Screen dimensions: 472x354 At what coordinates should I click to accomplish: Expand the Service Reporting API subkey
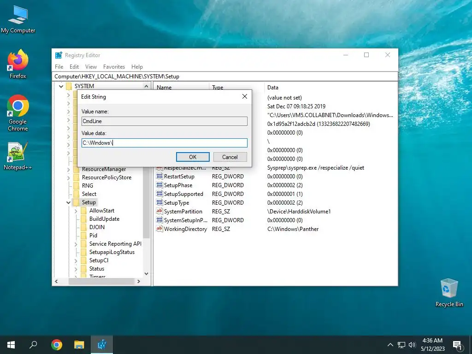point(76,244)
